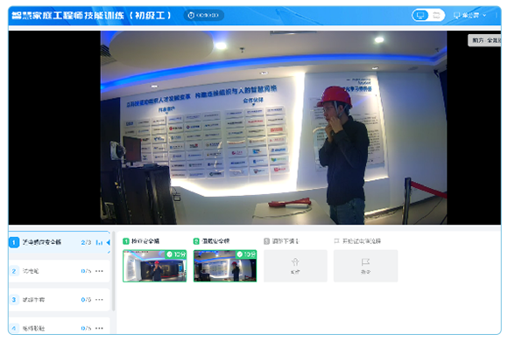This screenshot has height=341, width=508.
Task: Click the task list vertical scrollbar
Action: click(113, 271)
